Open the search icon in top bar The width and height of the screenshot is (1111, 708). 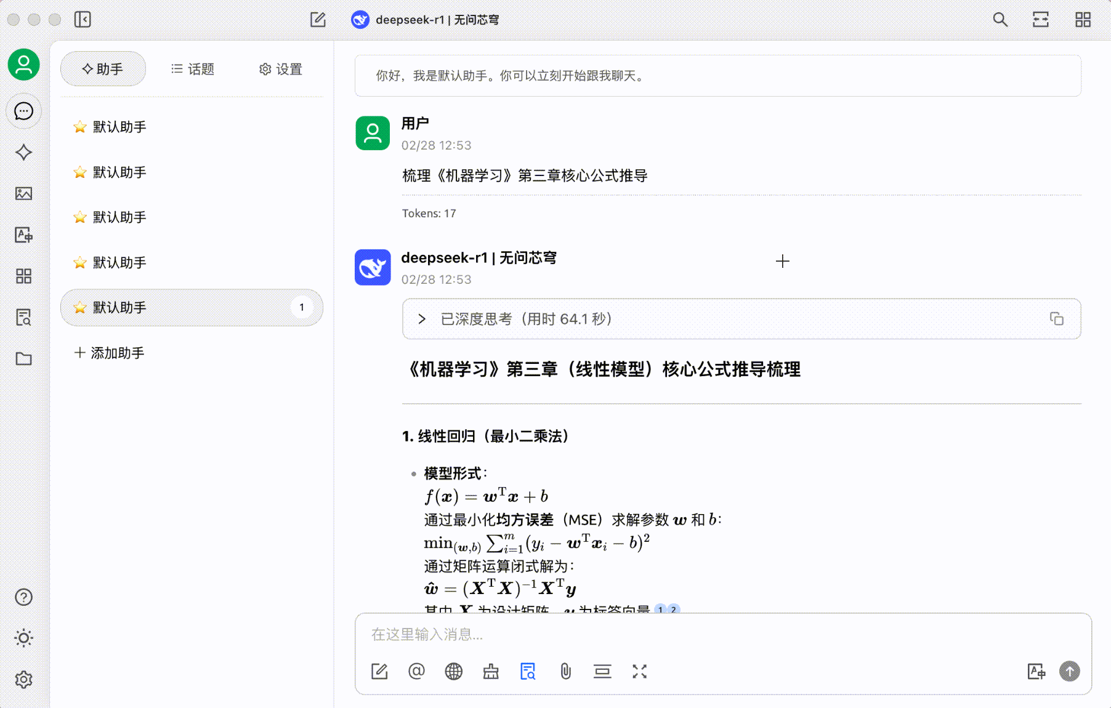click(1000, 20)
